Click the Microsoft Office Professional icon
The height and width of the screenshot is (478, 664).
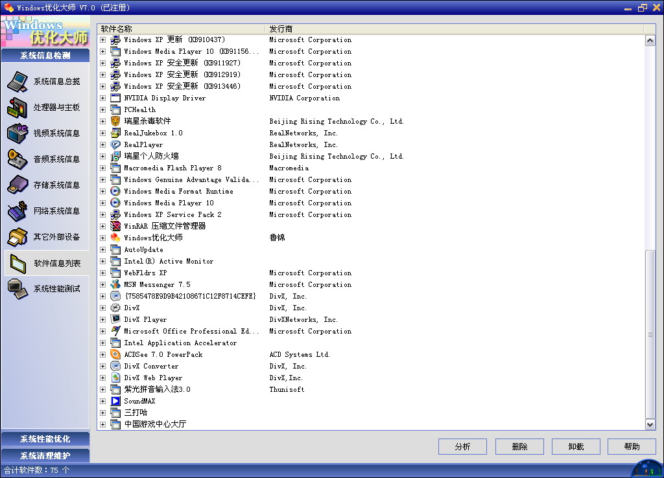click(x=115, y=331)
